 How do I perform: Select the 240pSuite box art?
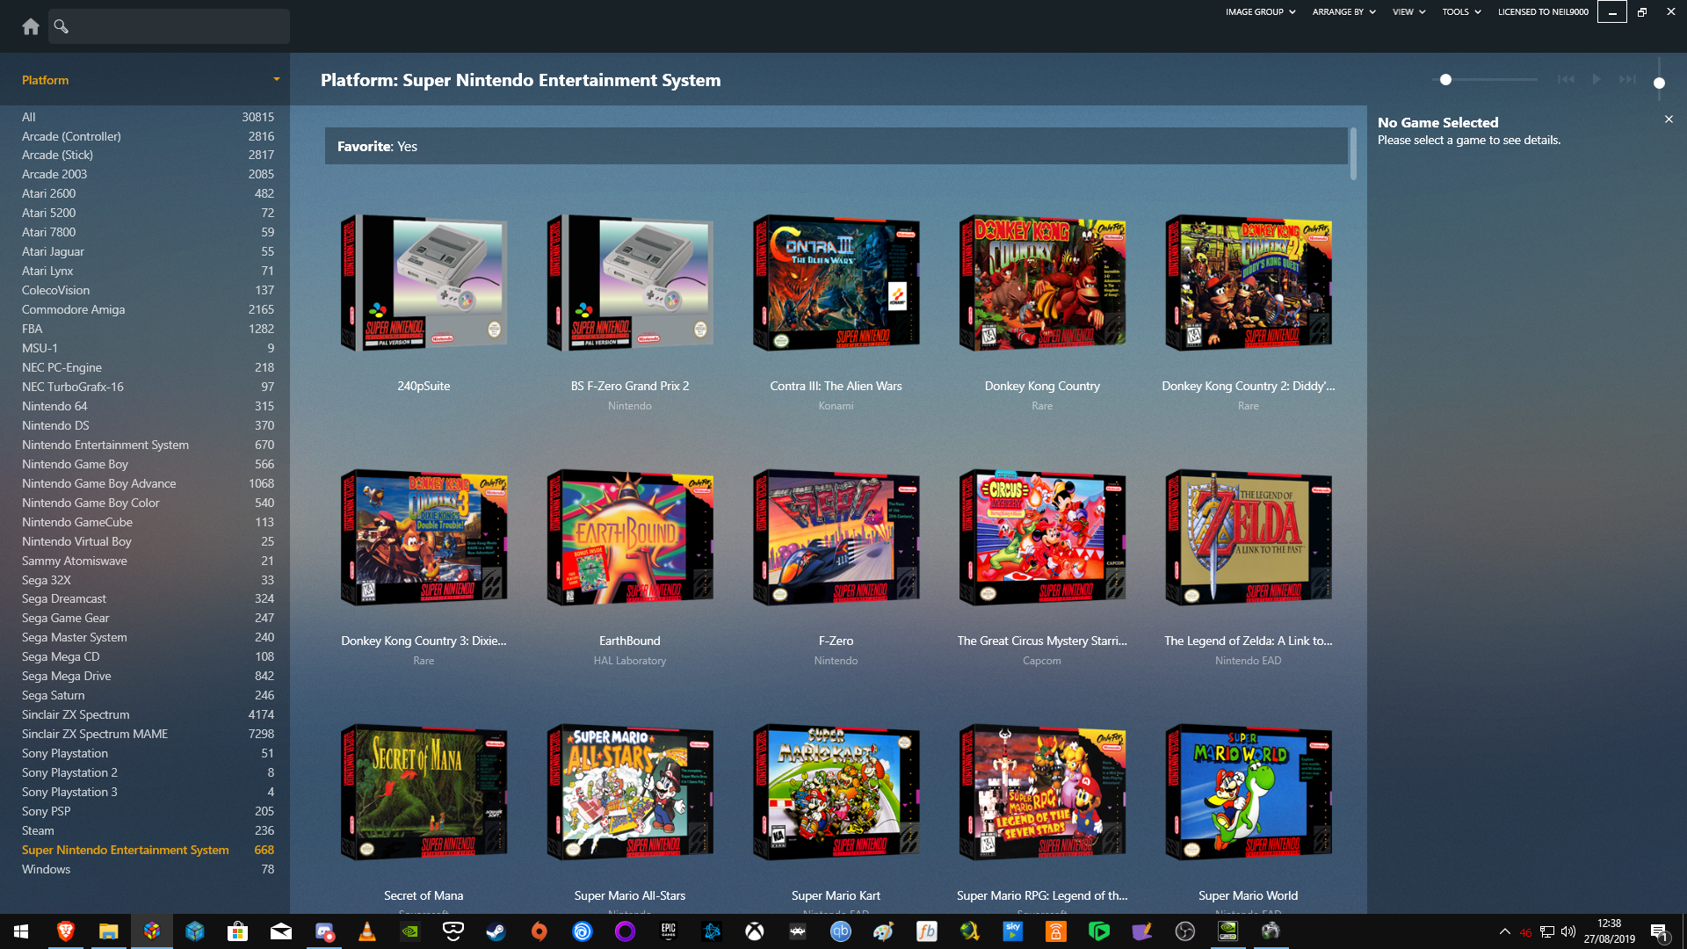click(424, 283)
